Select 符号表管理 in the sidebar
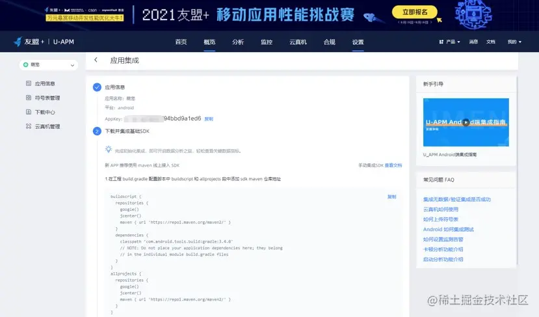Image resolution: width=539 pixels, height=317 pixels. click(47, 98)
